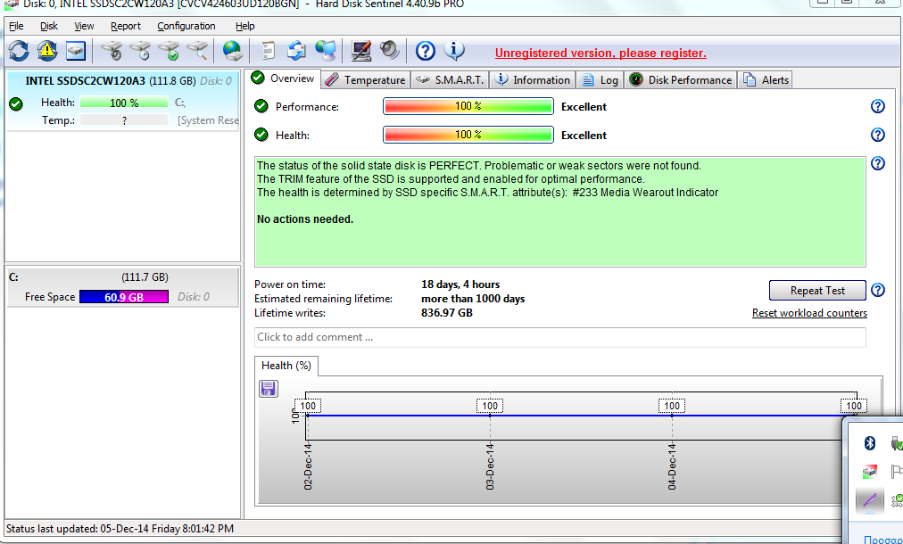Open the Help menu

coord(244,26)
